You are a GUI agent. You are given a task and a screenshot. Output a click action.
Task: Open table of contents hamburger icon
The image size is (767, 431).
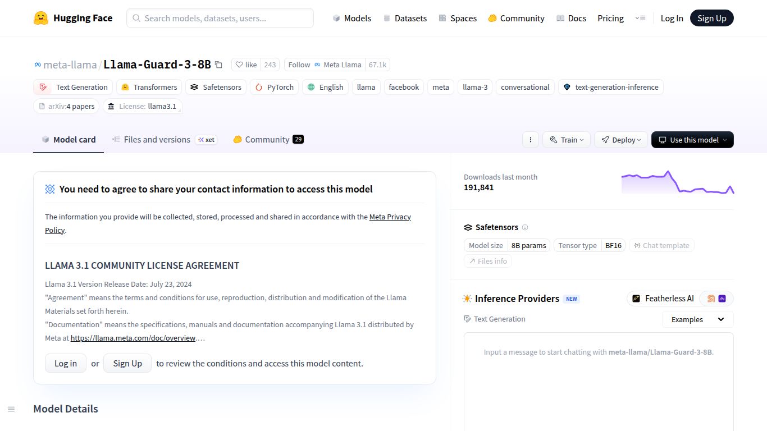click(x=11, y=409)
